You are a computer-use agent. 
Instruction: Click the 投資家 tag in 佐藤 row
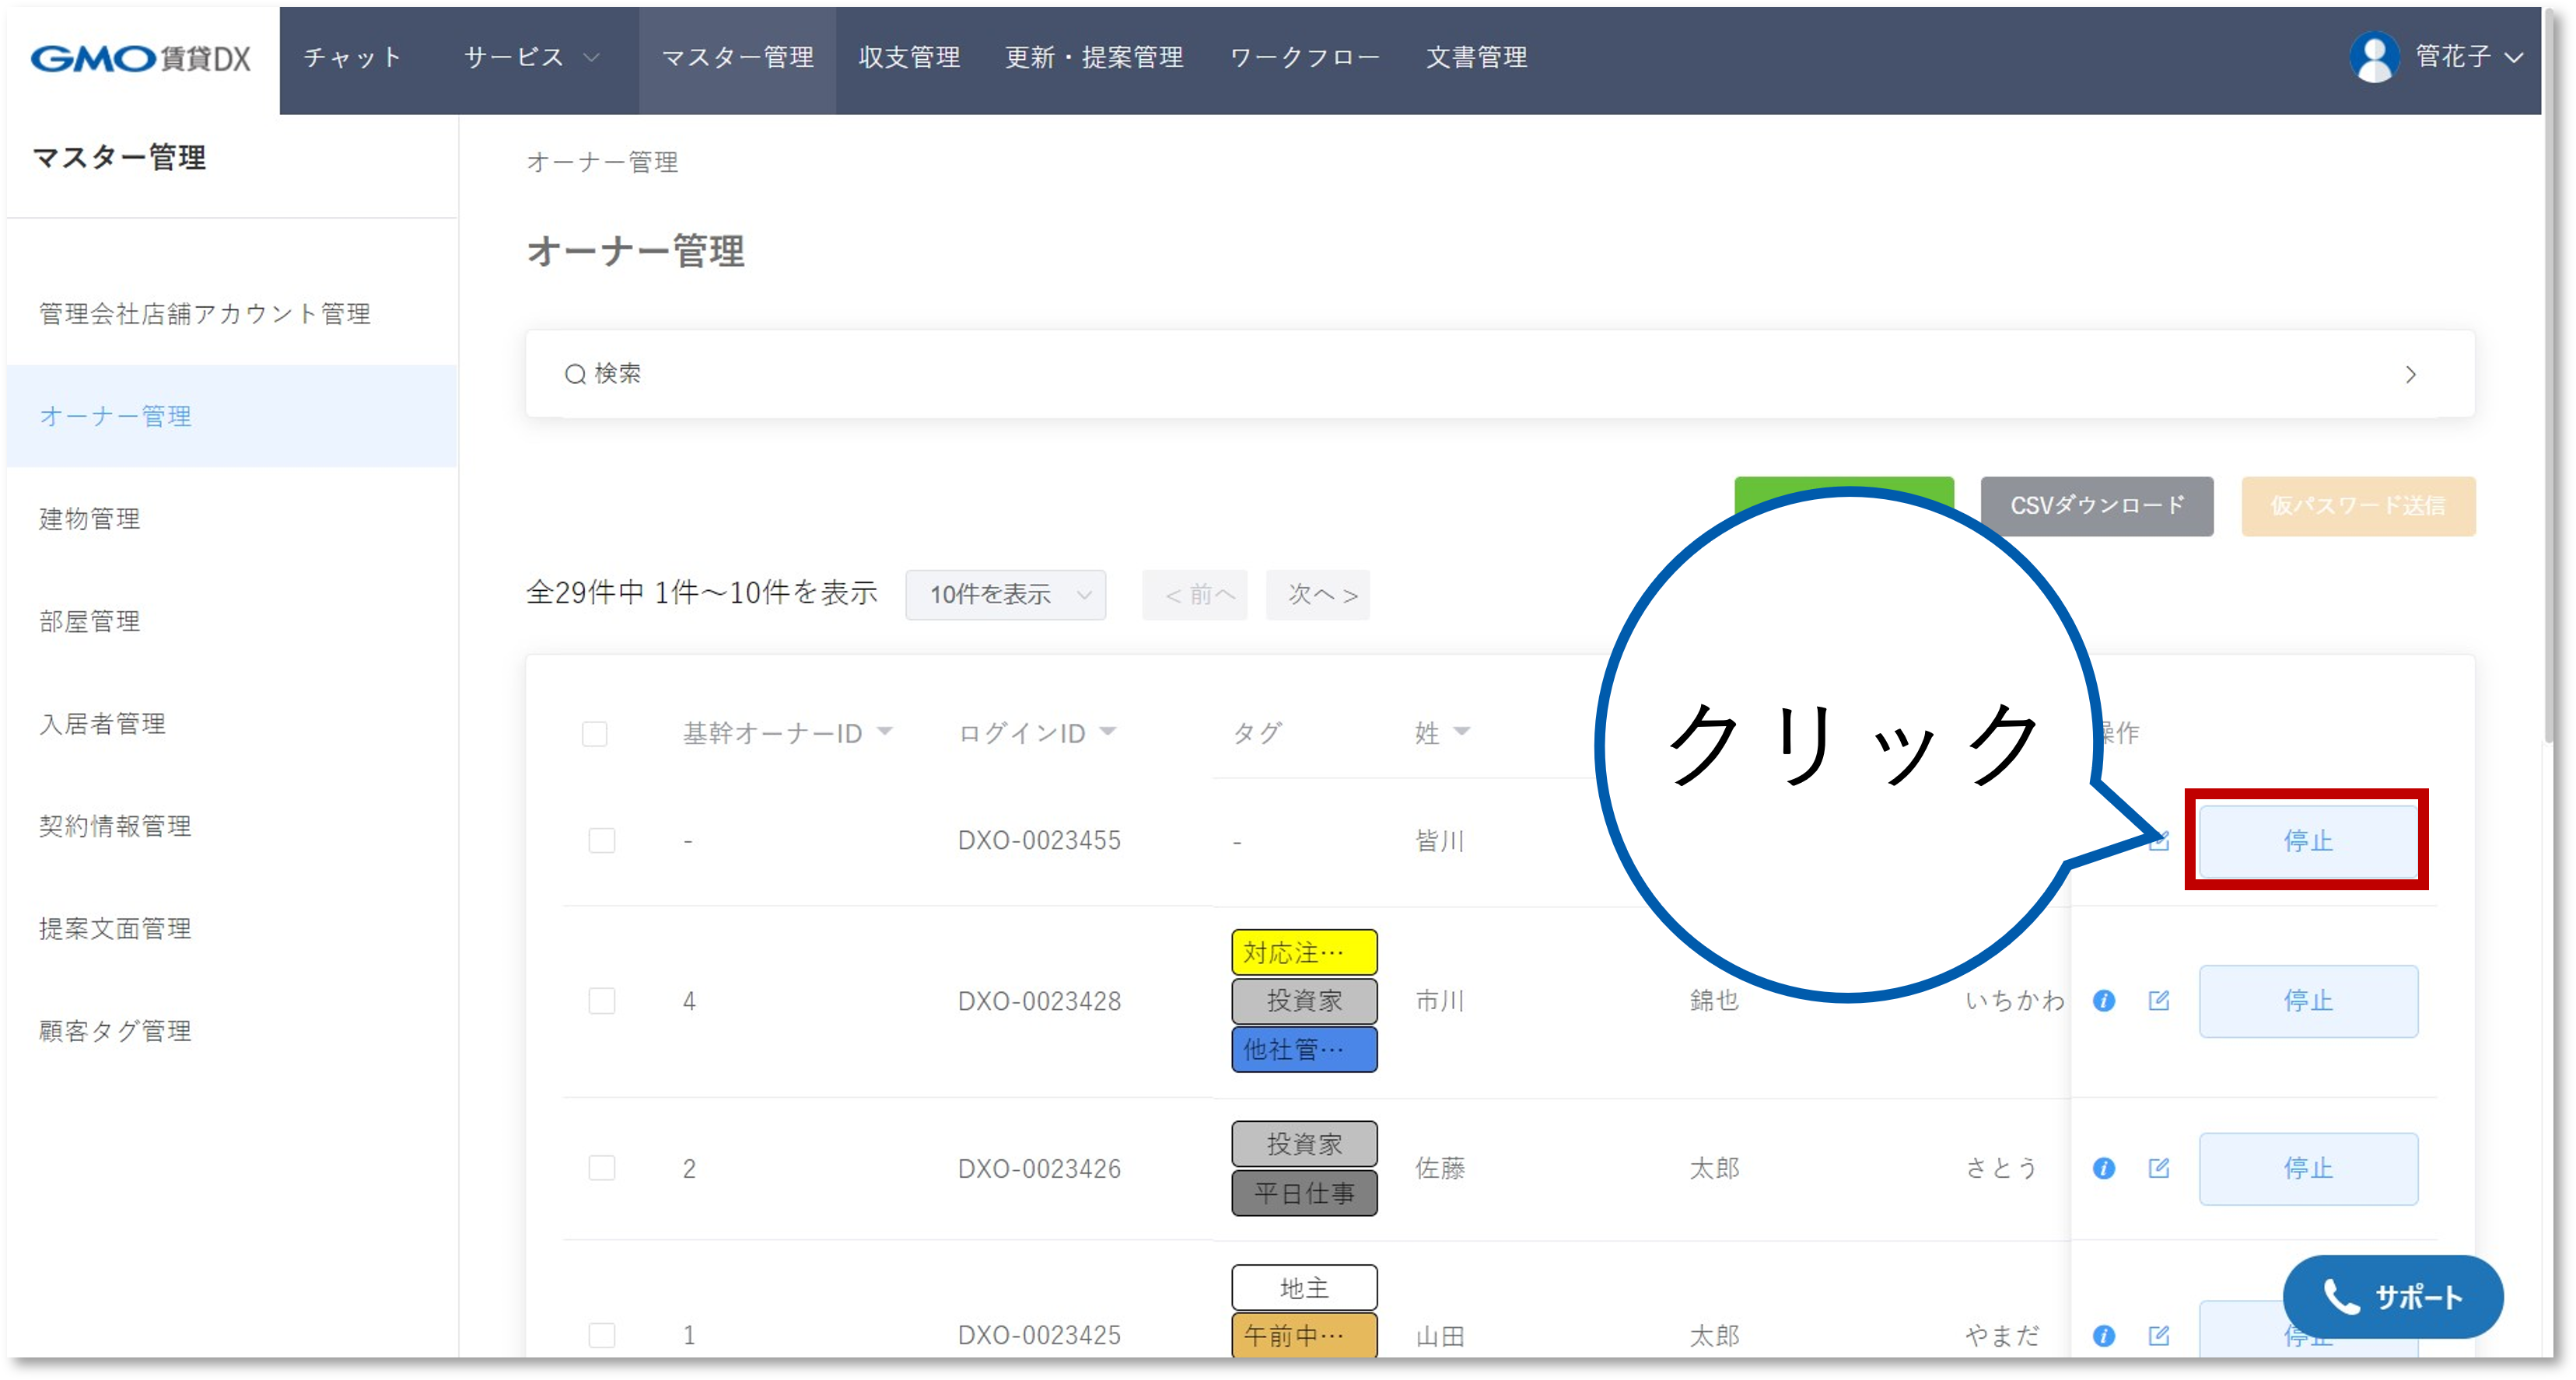(1304, 1144)
